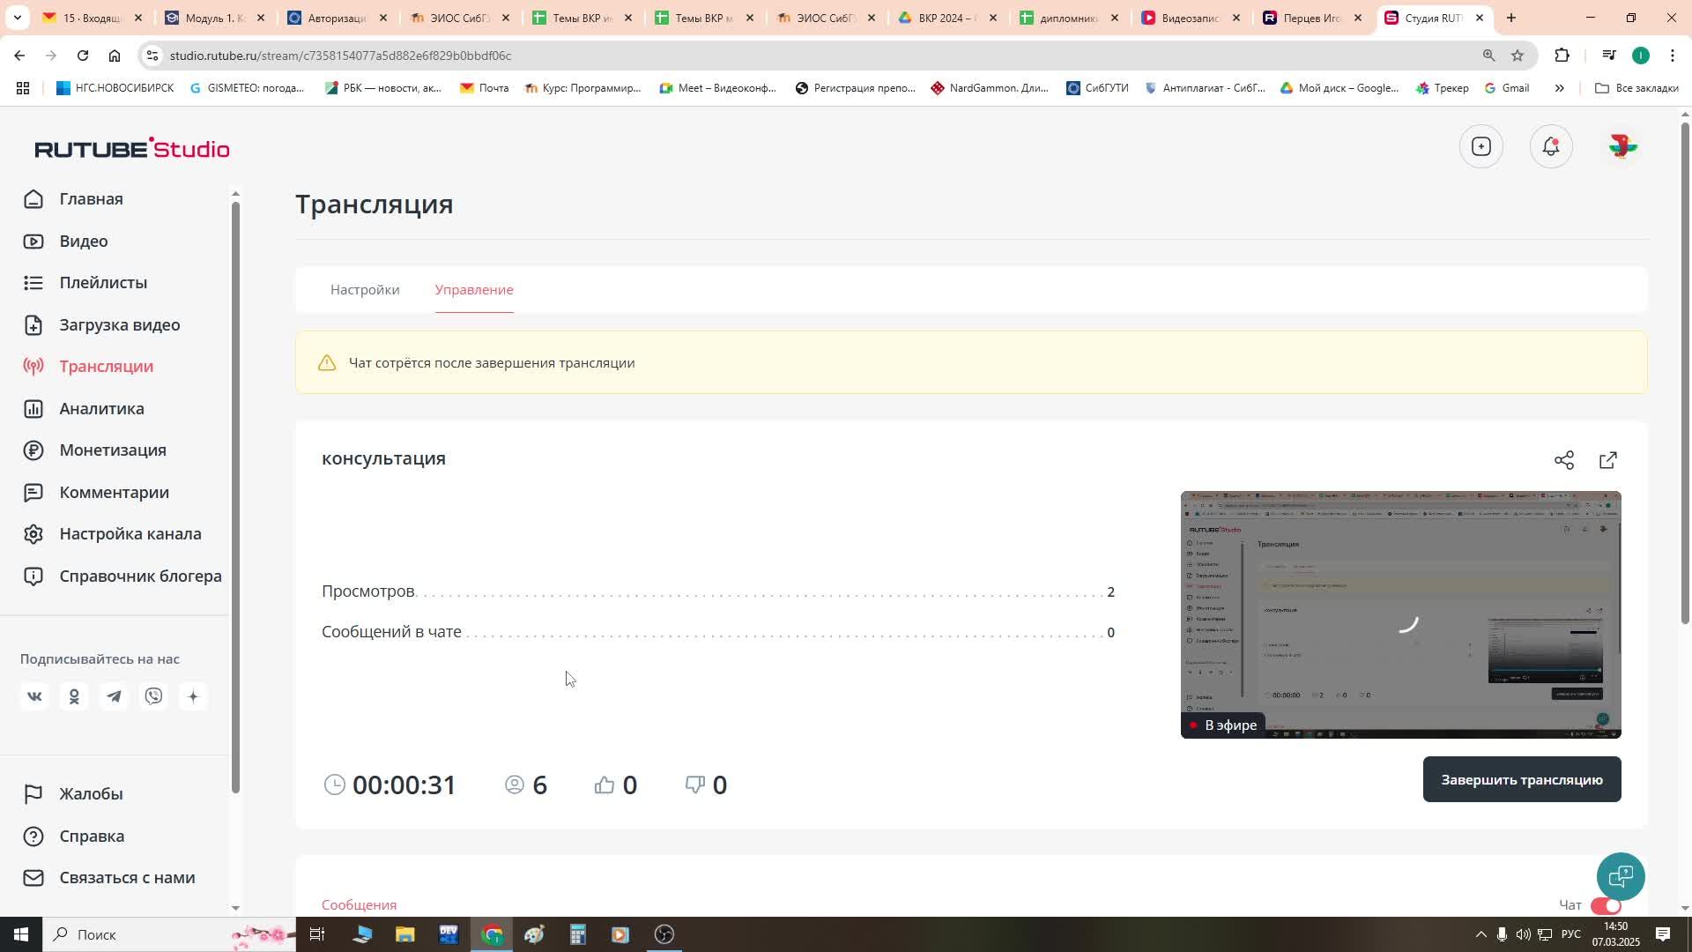Expand the hidden bookmarks overflow chevron
This screenshot has width=1692, height=952.
[1559, 88]
